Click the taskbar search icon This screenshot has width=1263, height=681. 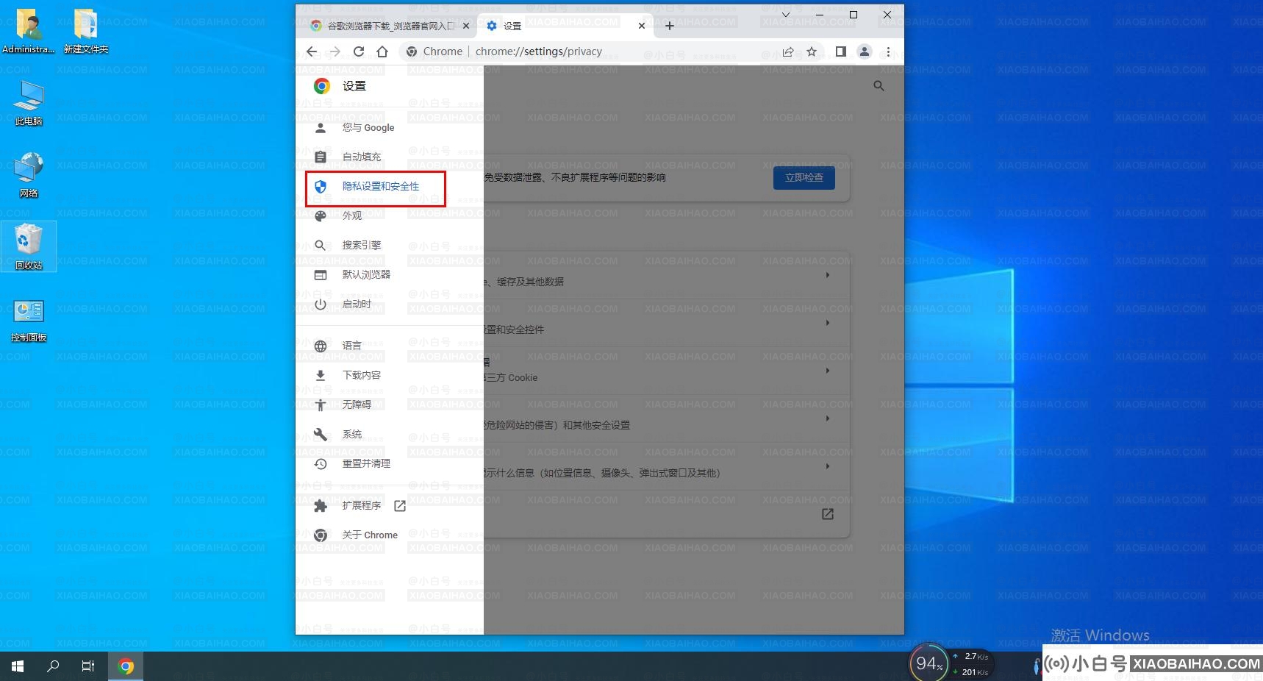[53, 666]
